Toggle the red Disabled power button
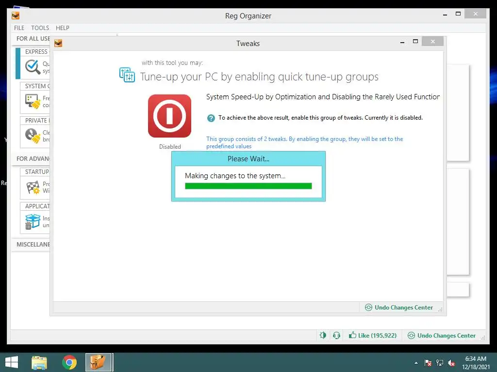The width and height of the screenshot is (497, 372). [169, 116]
